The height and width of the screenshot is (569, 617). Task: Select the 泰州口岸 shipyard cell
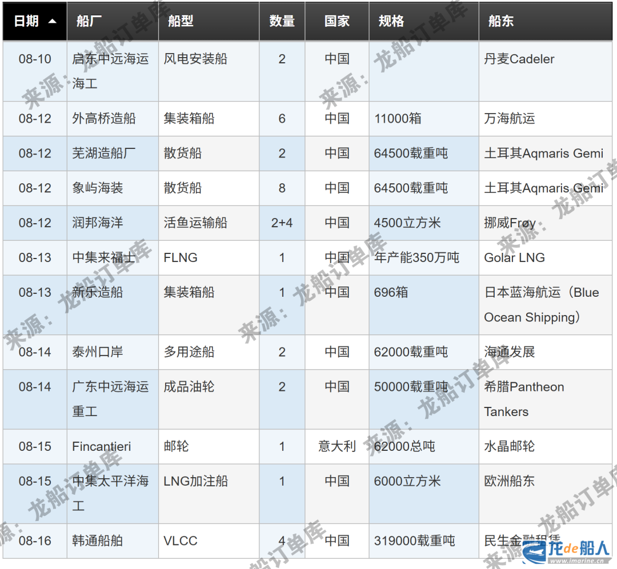(113, 352)
